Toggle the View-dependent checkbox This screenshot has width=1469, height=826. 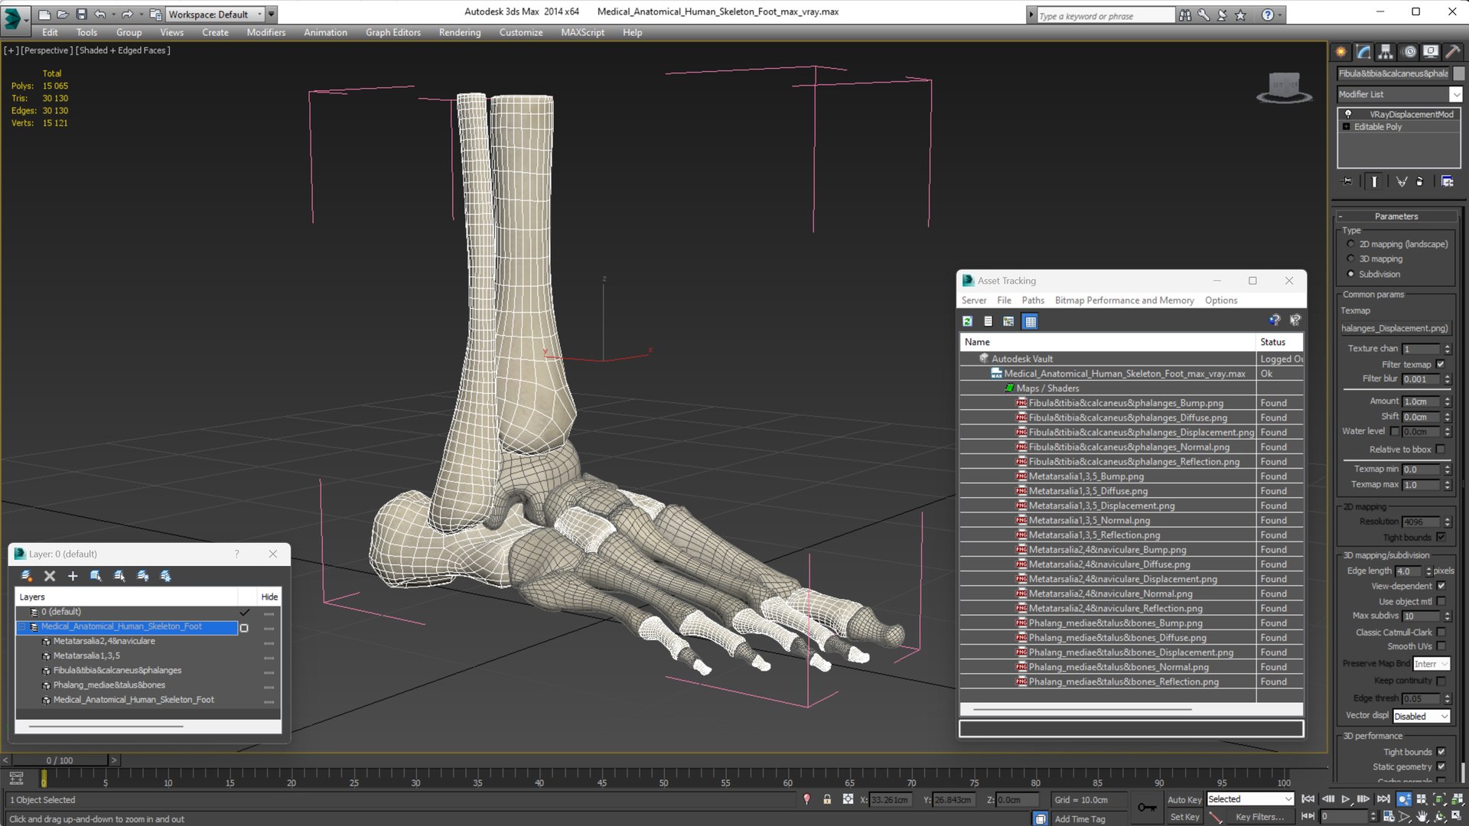click(x=1441, y=586)
